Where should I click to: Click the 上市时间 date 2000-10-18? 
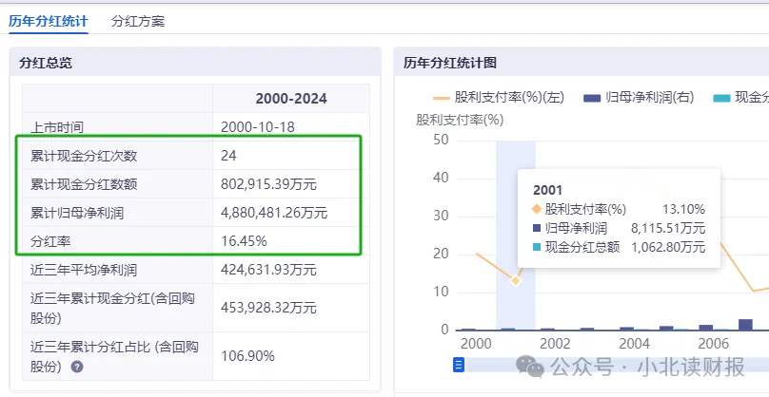[259, 126]
